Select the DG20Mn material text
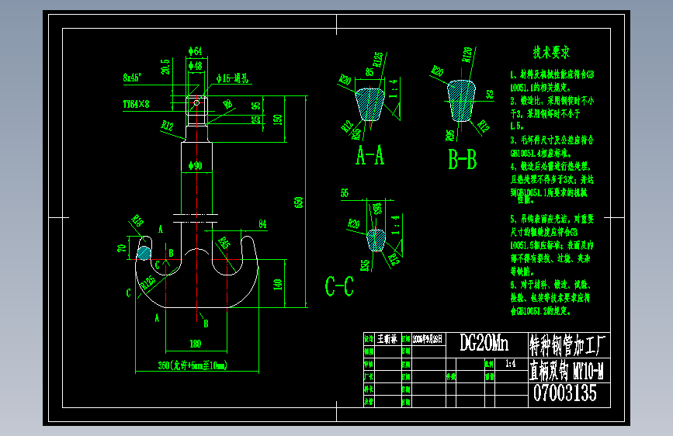The image size is (673, 436). coord(484,343)
